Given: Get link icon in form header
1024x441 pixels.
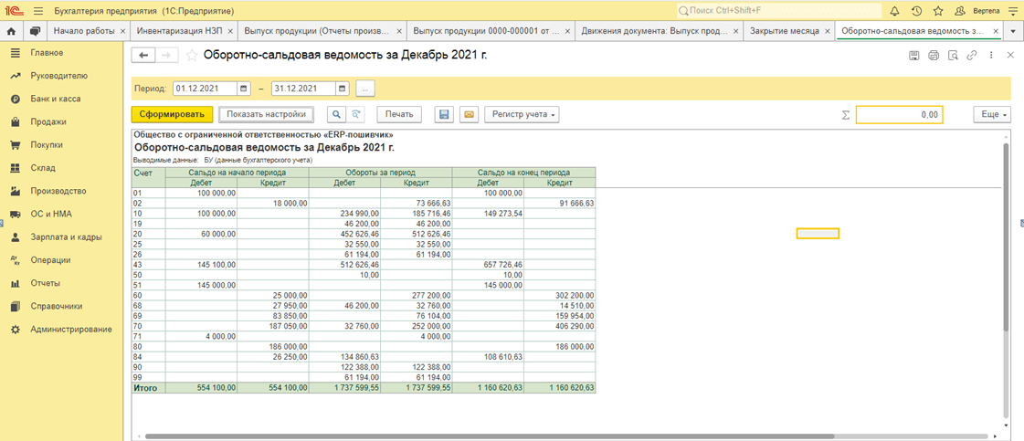Looking at the screenshot, I should point(971,56).
